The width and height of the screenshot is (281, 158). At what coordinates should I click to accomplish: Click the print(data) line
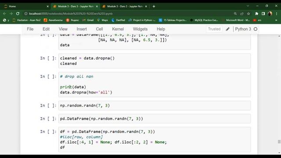click(x=73, y=87)
